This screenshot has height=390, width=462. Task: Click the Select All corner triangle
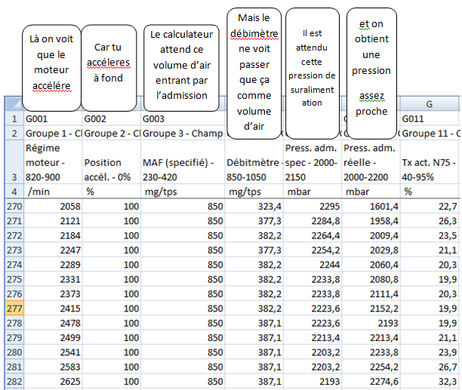[x=11, y=104]
